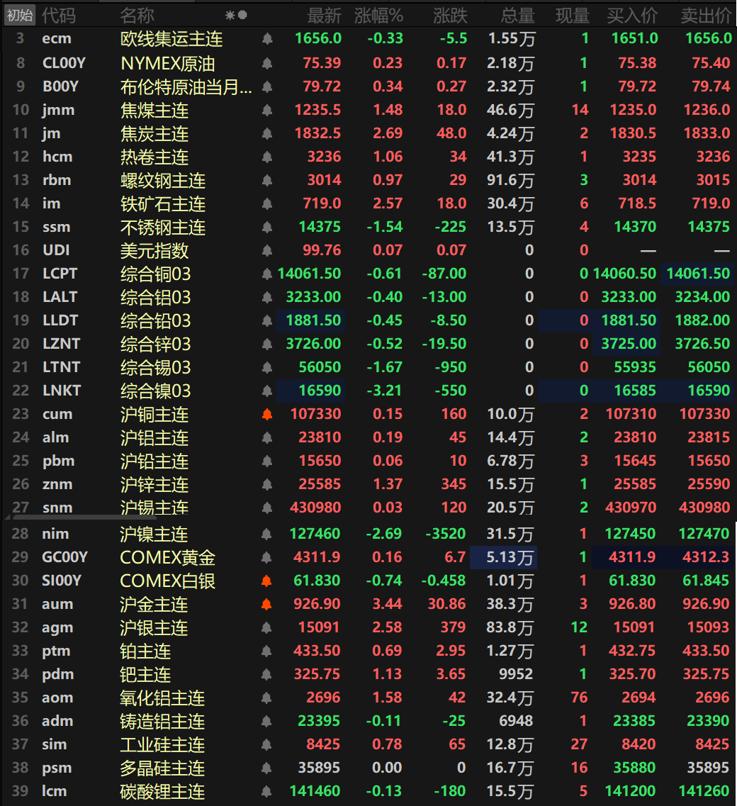Select the 氧化铝主连 row name
The width and height of the screenshot is (737, 806).
(x=162, y=698)
